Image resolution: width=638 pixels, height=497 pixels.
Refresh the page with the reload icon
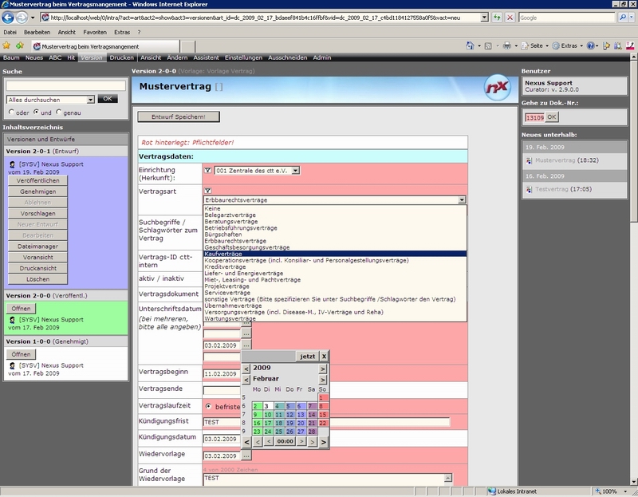497,18
